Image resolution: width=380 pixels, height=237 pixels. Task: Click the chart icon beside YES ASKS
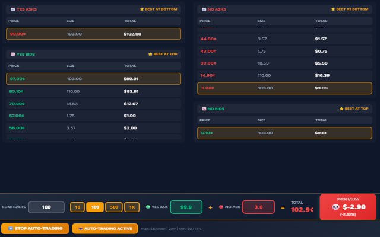(x=12, y=9)
